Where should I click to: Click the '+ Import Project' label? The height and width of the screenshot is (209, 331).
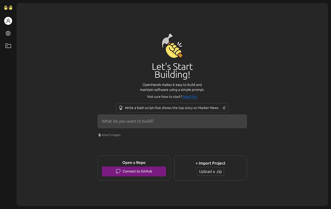(x=210, y=163)
